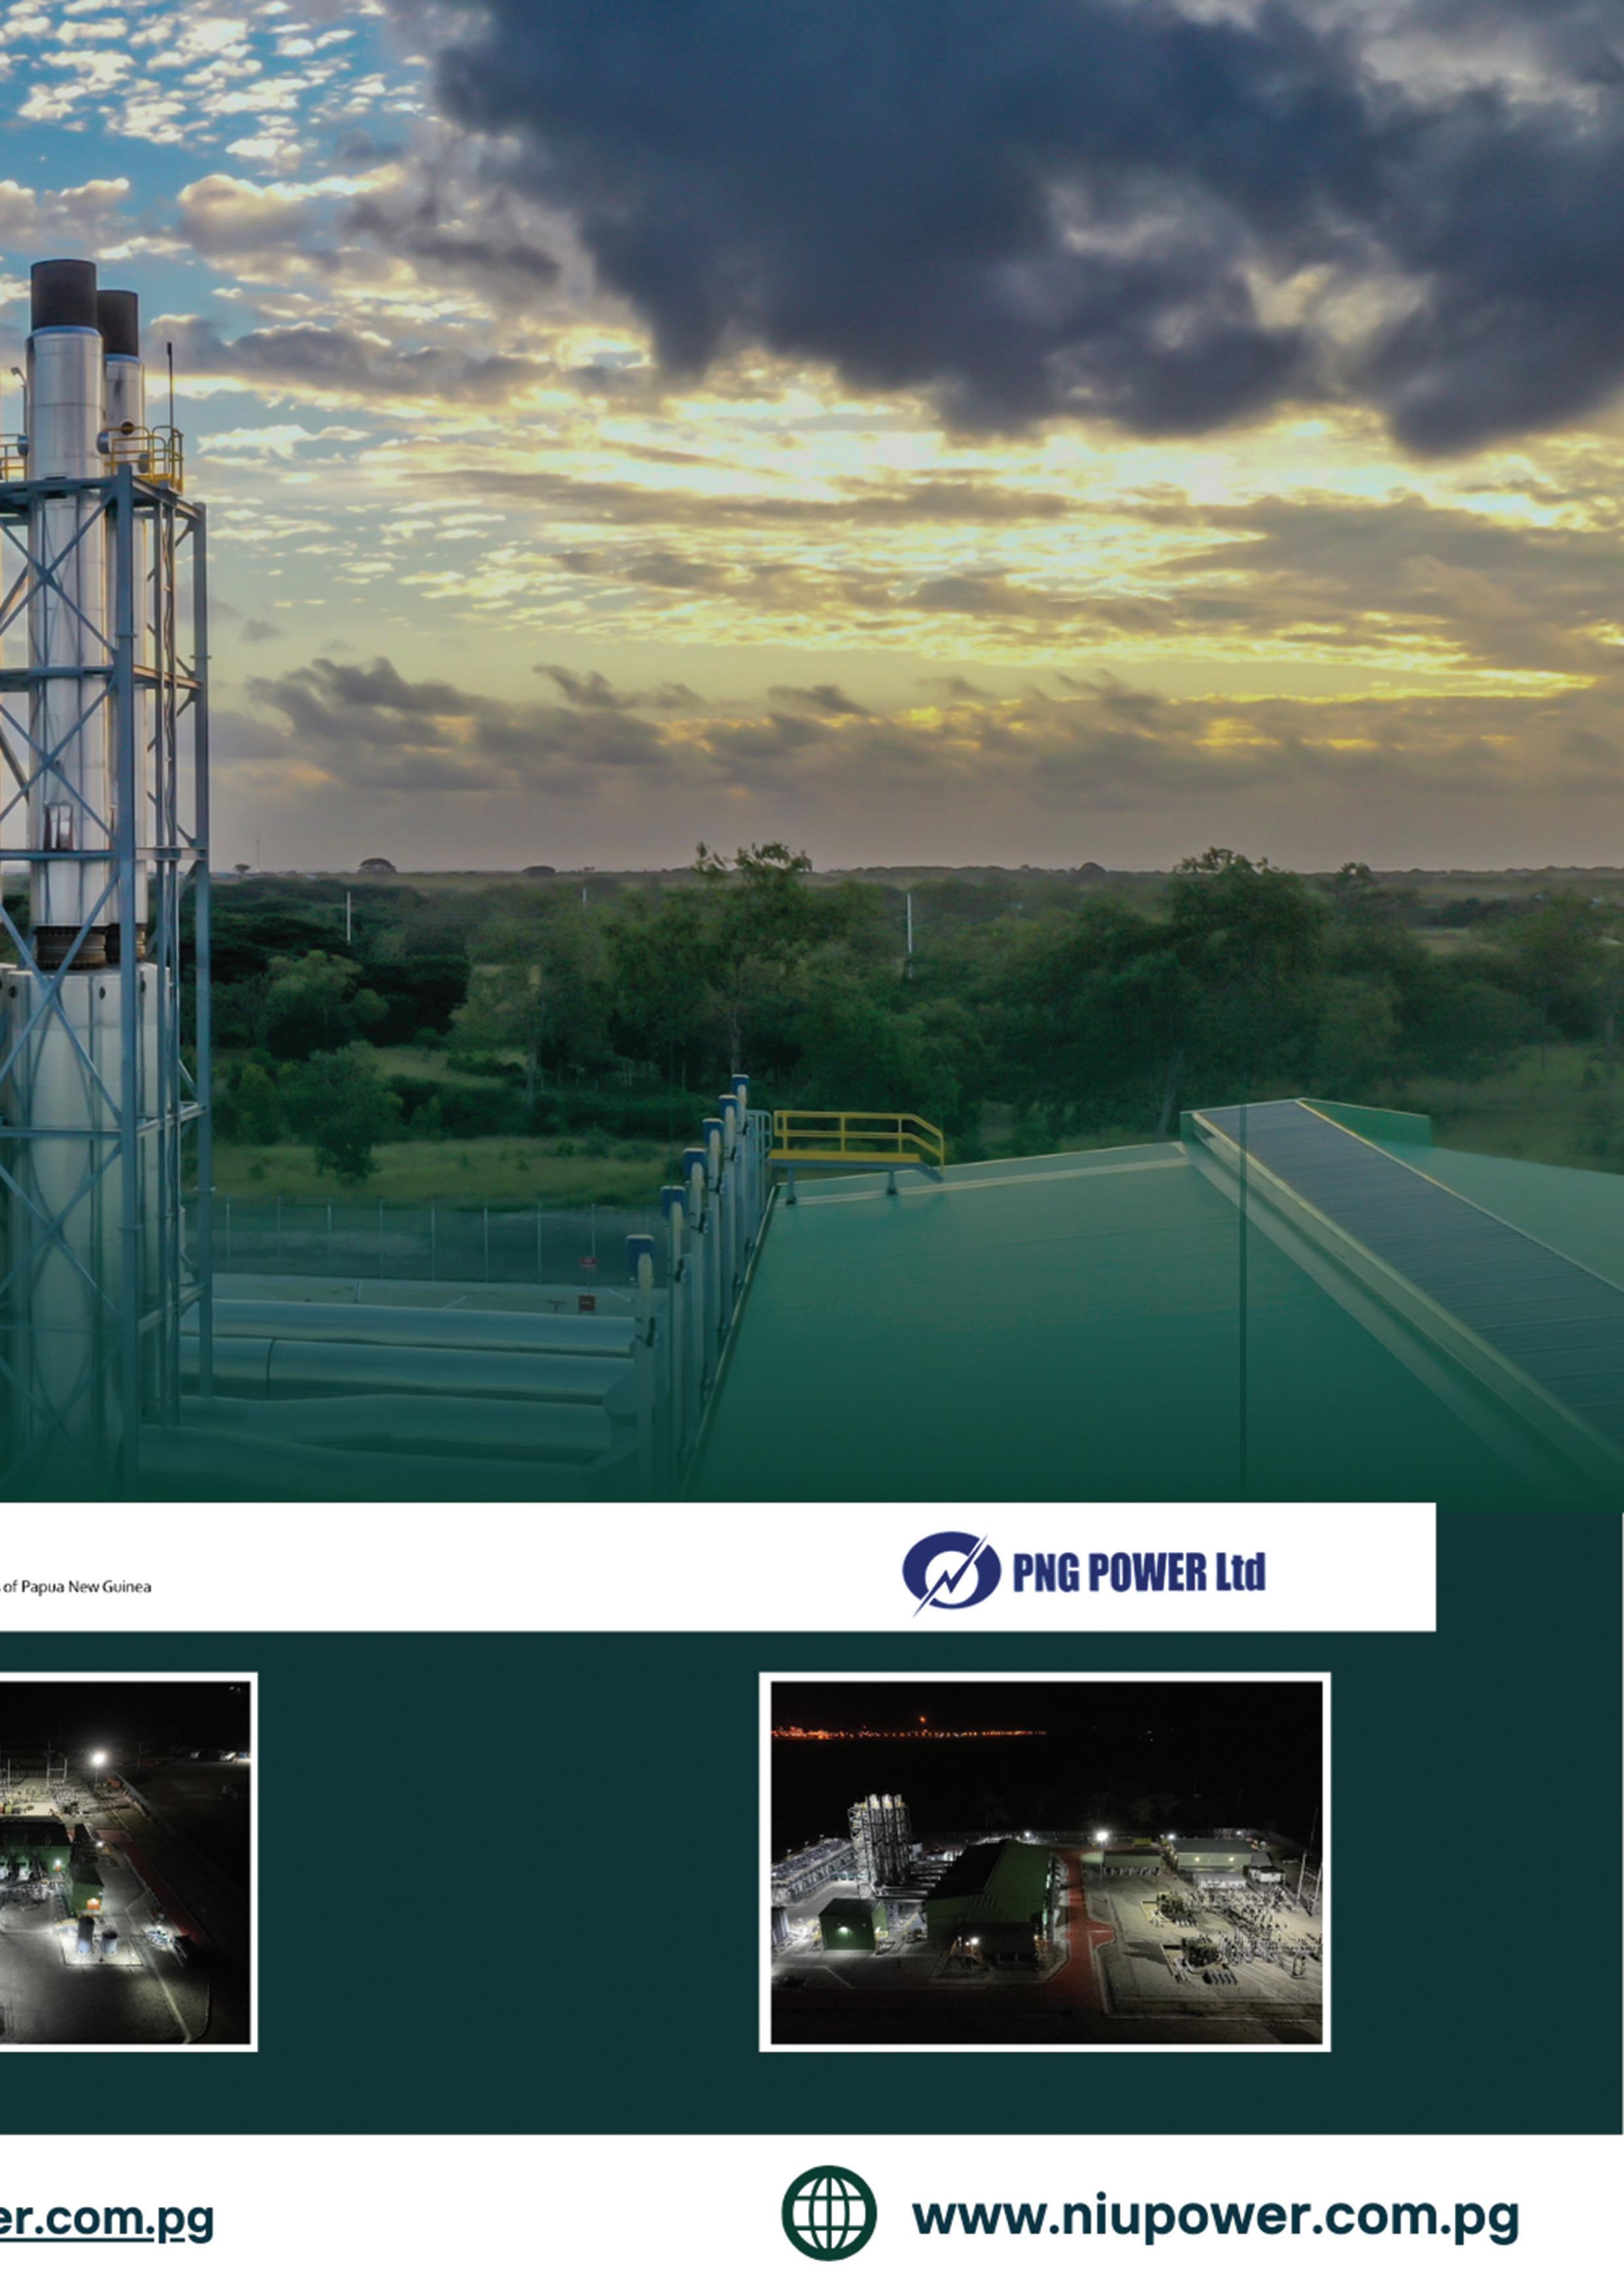Click the PNG POWER Ltd logo text
This screenshot has height=2292, width=1624.
point(1138,1572)
